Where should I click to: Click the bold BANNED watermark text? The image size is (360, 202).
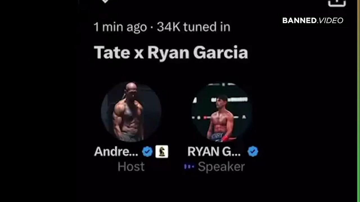[x=299, y=20]
